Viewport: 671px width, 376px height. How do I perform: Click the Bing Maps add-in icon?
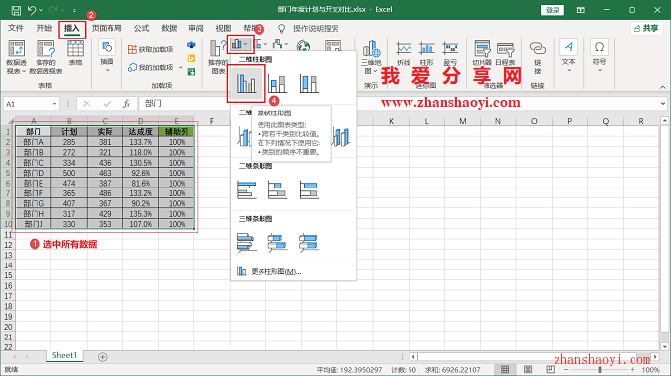click(191, 58)
